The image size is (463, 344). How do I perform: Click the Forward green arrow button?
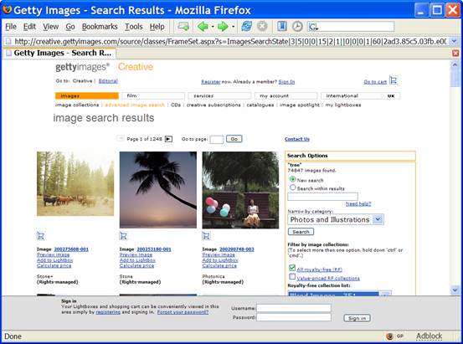click(x=223, y=27)
